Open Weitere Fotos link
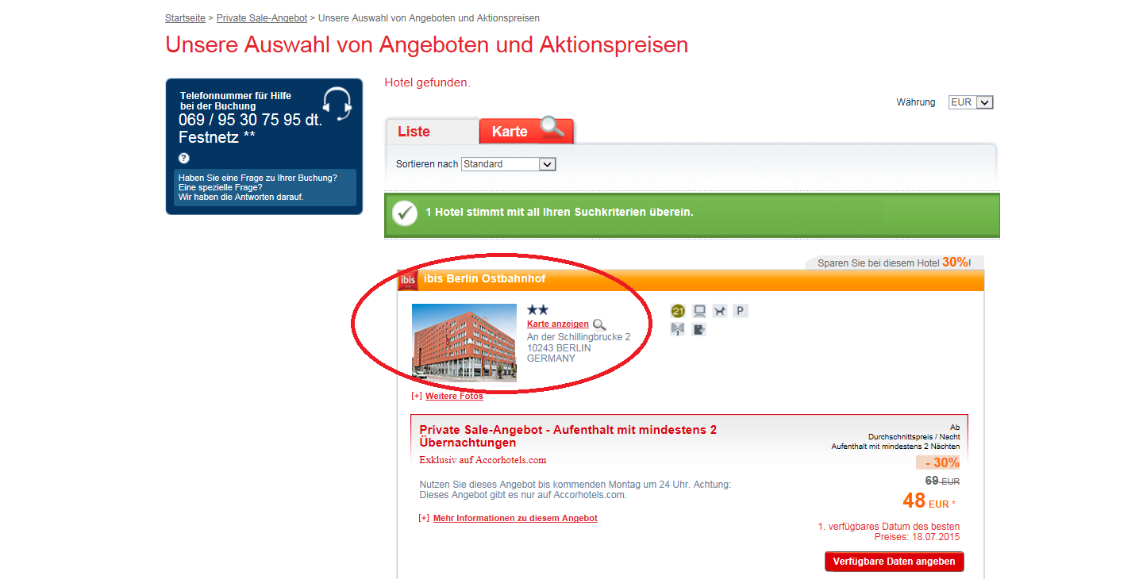 point(454,396)
